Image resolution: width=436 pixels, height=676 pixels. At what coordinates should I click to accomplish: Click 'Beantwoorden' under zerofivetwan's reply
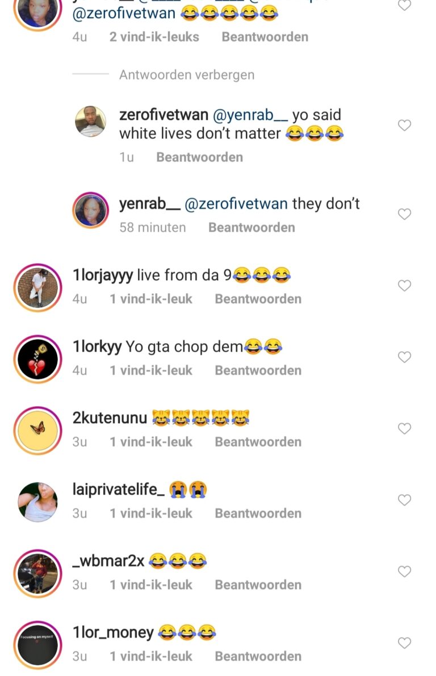click(199, 157)
